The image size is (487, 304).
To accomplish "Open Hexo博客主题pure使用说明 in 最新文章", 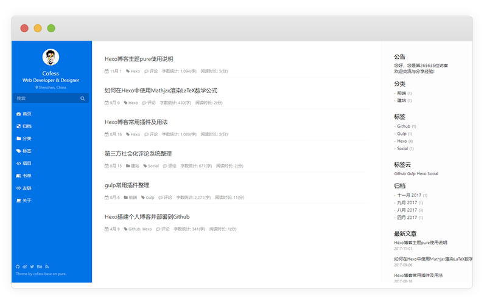I will point(421,243).
